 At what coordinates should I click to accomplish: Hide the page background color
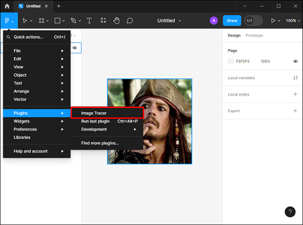pyautogui.click(x=295, y=61)
